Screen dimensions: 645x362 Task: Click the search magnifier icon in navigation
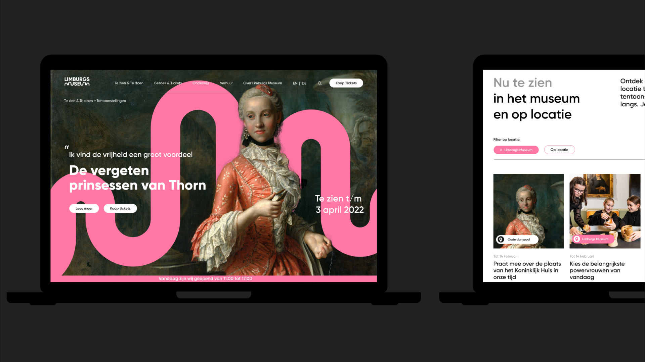click(319, 83)
